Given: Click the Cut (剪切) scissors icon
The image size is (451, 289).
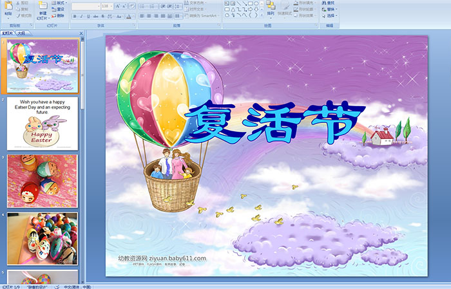Looking at the screenshot, I should tap(19, 3).
